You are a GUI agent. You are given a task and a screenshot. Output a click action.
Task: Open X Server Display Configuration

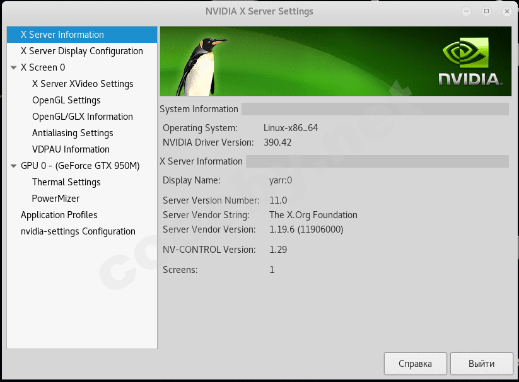81,51
